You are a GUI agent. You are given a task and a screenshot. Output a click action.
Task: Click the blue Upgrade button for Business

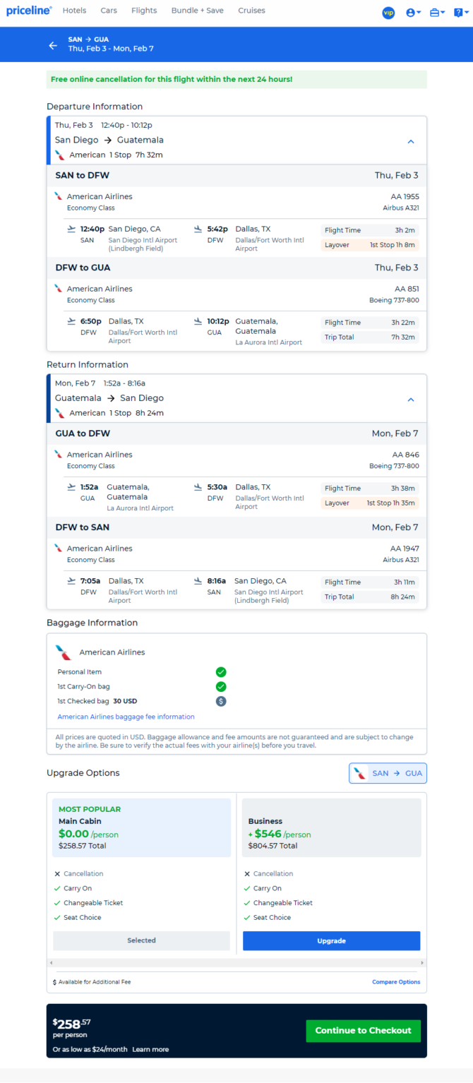(x=331, y=941)
